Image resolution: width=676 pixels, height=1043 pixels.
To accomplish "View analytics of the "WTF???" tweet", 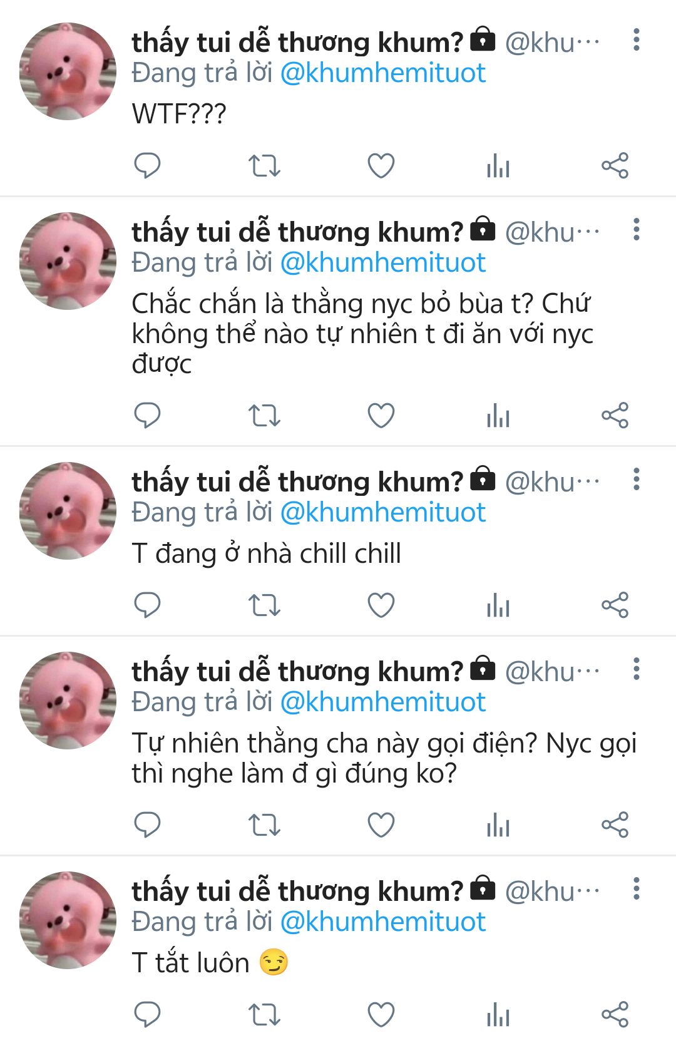I will (x=498, y=166).
